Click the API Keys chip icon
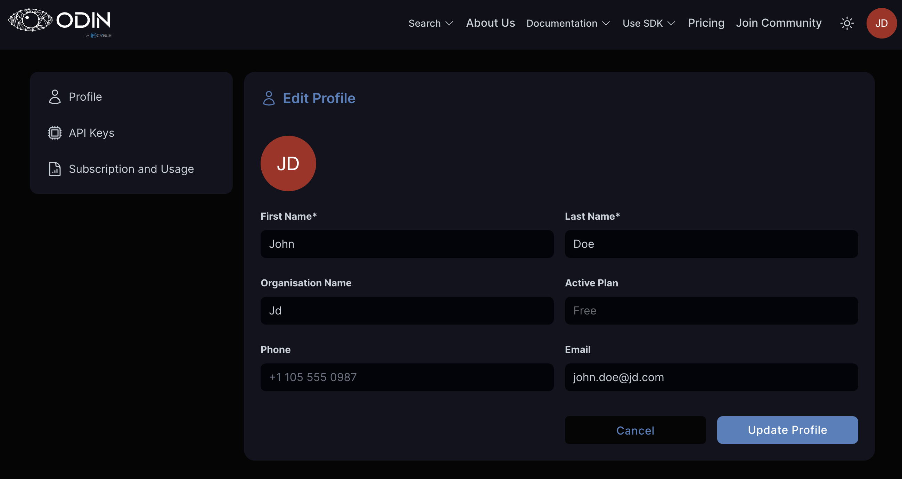Screen dimensions: 902x479 tap(55, 133)
